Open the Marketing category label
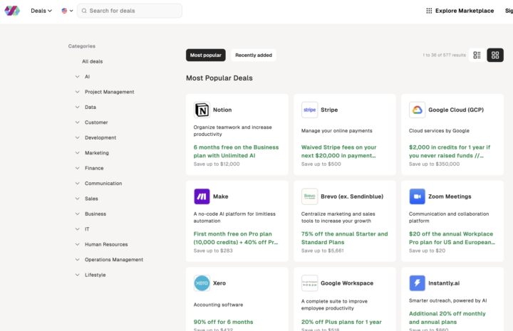Viewport: 513px width, 331px height. tap(97, 152)
